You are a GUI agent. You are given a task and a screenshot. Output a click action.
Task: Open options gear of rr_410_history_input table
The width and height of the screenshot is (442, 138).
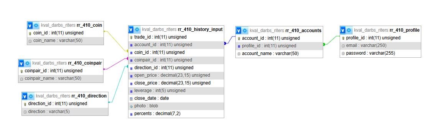[137, 29]
